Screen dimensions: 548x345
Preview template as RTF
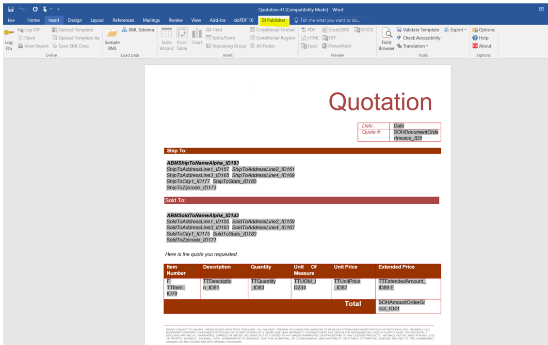pos(329,38)
